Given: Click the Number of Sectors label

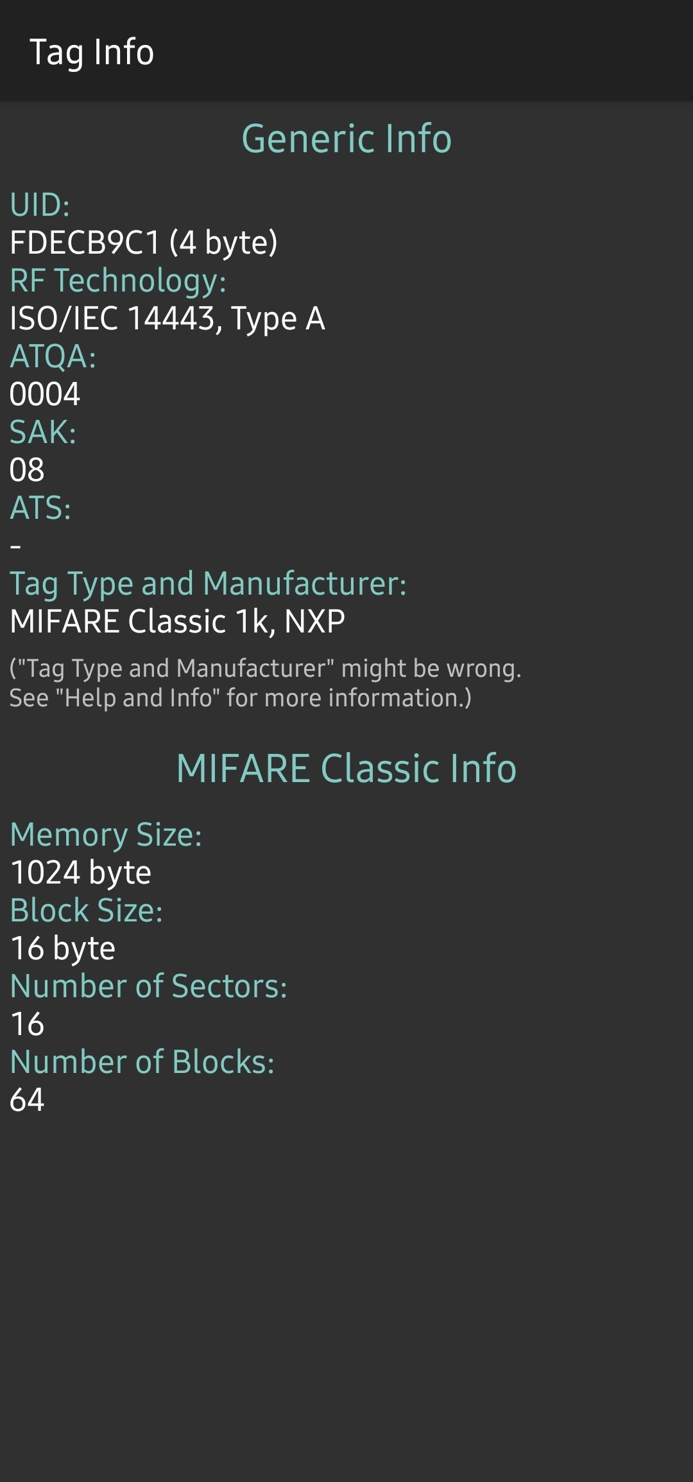Looking at the screenshot, I should point(148,986).
